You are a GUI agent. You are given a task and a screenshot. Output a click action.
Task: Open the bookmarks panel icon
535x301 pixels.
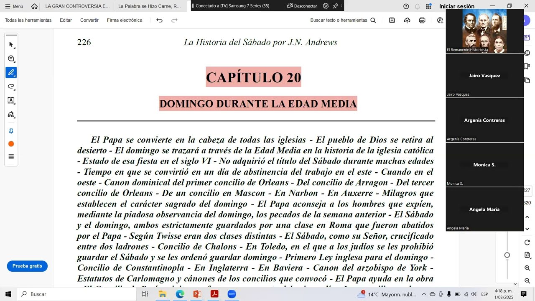pyautogui.click(x=527, y=66)
